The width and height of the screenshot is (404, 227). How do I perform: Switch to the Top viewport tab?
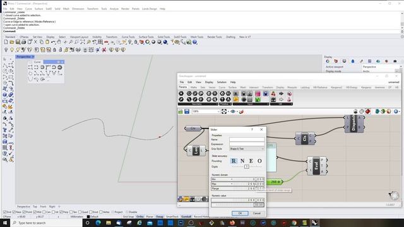(x=35, y=206)
